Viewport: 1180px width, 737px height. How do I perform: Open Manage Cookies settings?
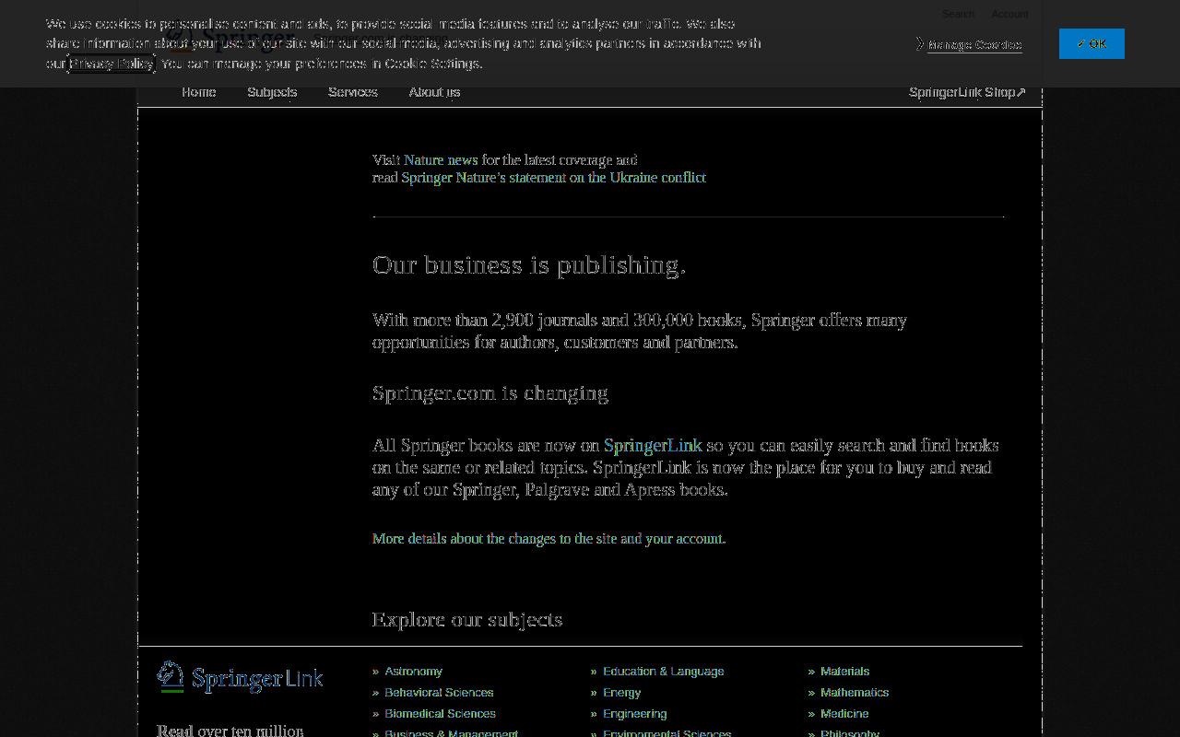click(x=974, y=44)
